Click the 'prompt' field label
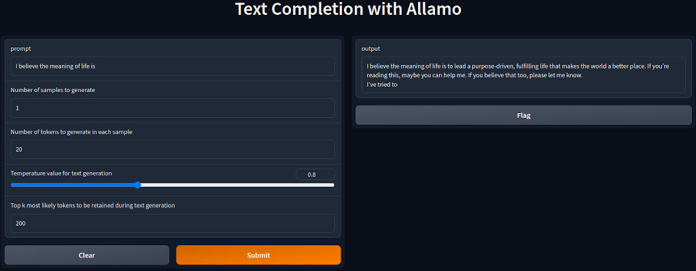Image resolution: width=696 pixels, height=271 pixels. [20, 49]
